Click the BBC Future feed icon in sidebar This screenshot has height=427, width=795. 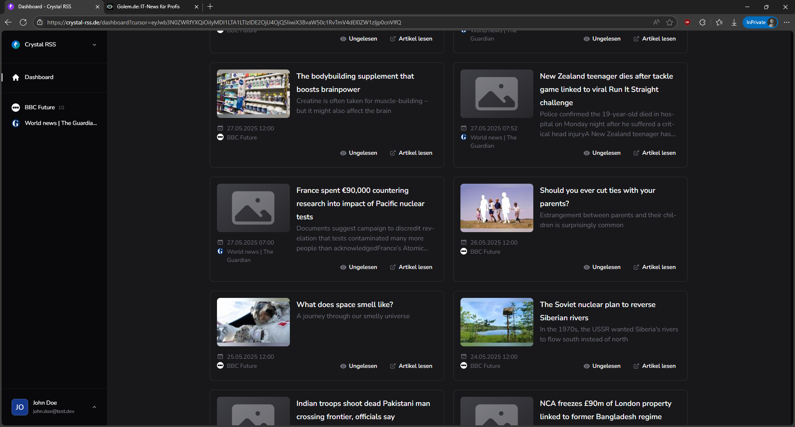tap(16, 108)
